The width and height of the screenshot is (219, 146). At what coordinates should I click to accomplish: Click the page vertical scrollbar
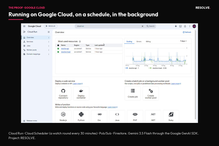195,74
